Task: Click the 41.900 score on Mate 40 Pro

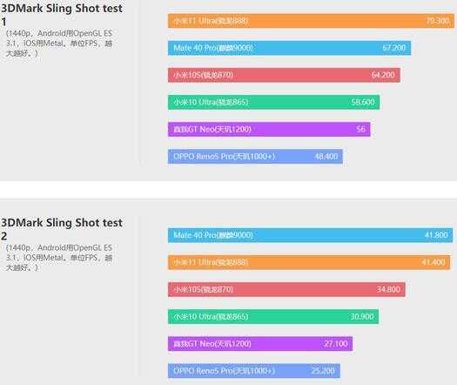Action: pyautogui.click(x=436, y=235)
